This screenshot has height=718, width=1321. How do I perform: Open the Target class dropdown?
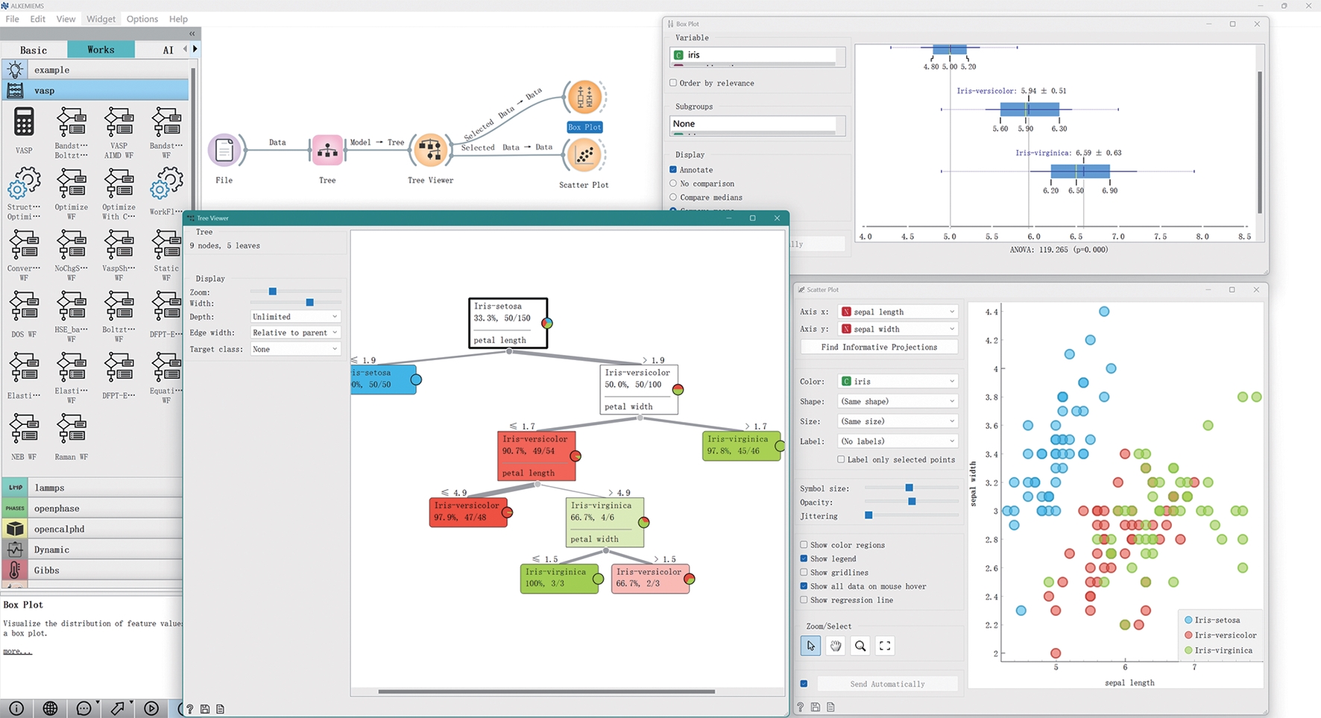pyautogui.click(x=295, y=349)
